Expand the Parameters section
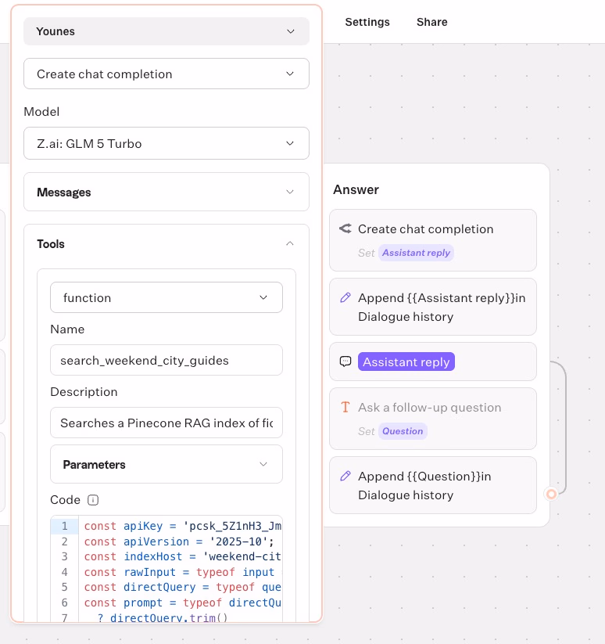The height and width of the screenshot is (644, 605). click(166, 465)
